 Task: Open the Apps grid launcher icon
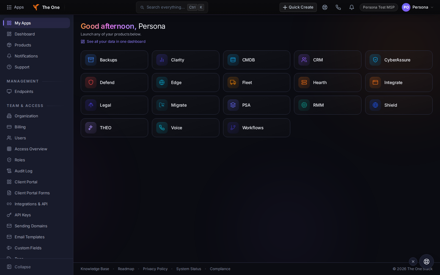9,7
